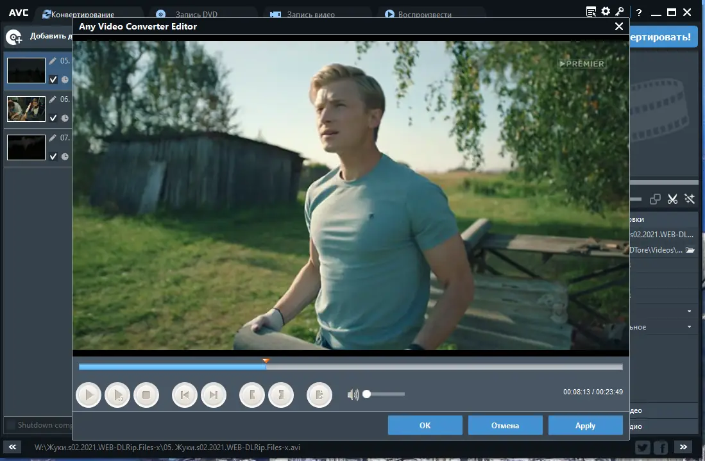Image resolution: width=705 pixels, height=461 pixels.
Task: Browse output folder via the folder icon
Action: 690,250
